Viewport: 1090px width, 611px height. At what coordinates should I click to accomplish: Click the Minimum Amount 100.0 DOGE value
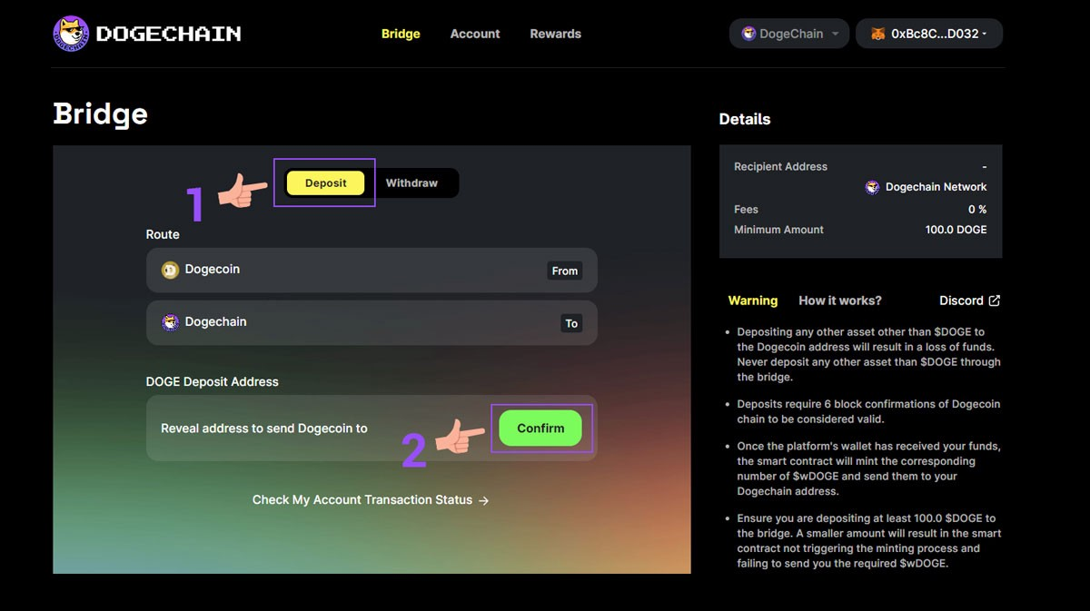click(x=956, y=230)
